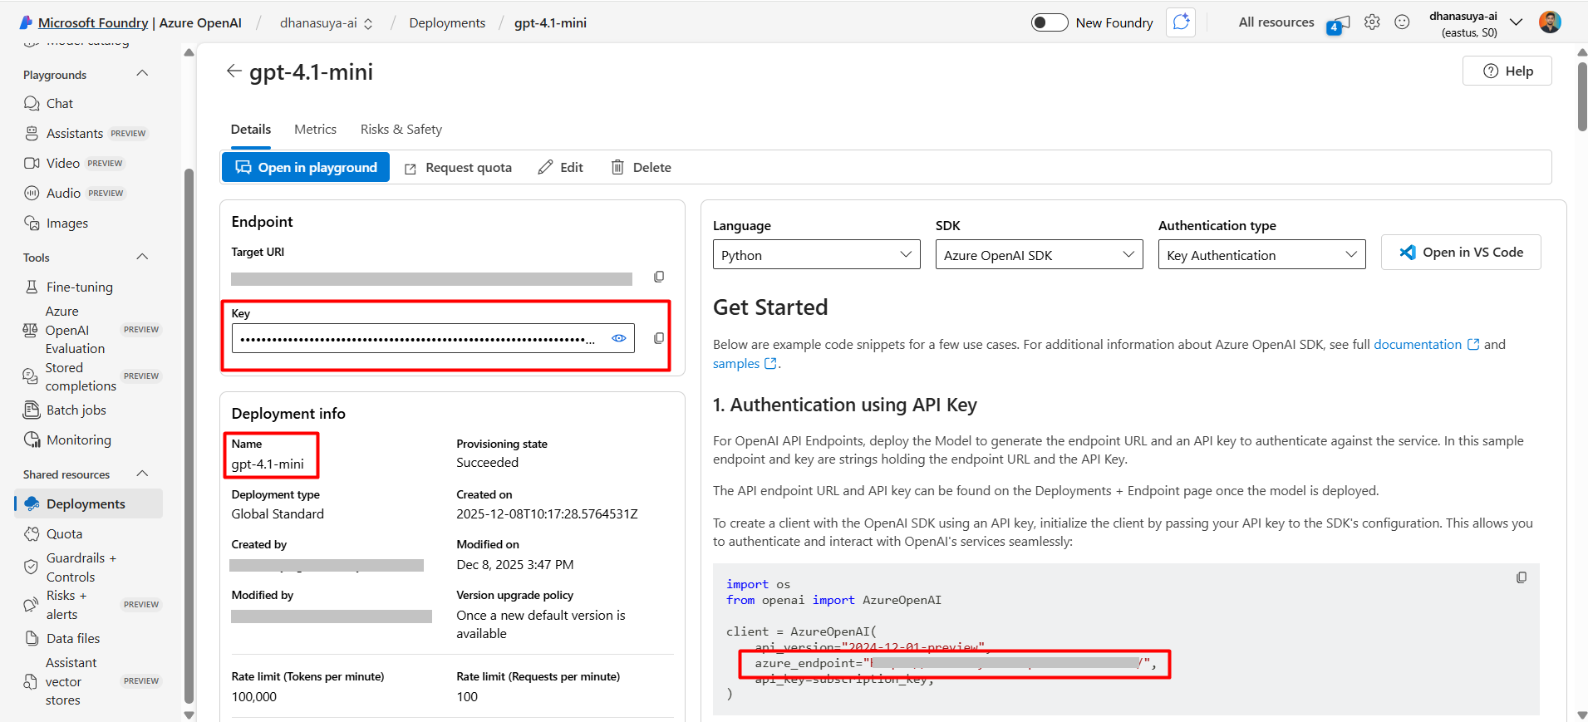Open the Language dropdown
Viewport: 1588px width, 722px height.
[x=816, y=255]
